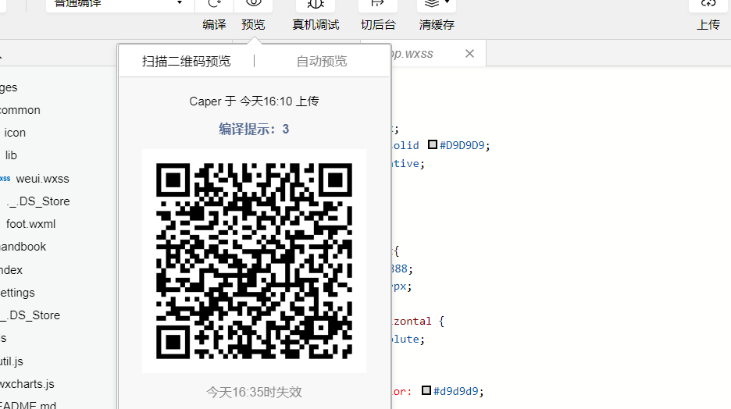Screen dimensions: 731x409
Task: Open foot.wxml file
Action: pos(30,224)
